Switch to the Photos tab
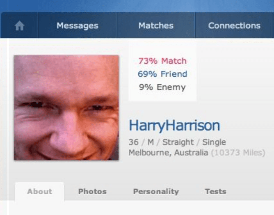 pyautogui.click(x=92, y=191)
